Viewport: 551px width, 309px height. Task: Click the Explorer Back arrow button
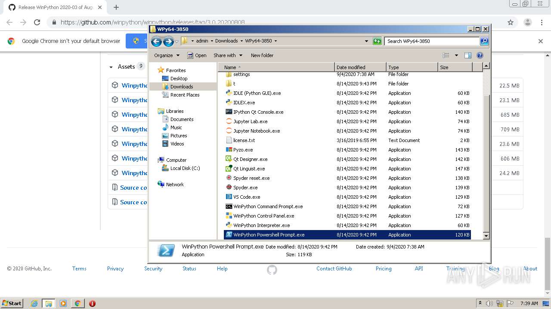[156, 41]
